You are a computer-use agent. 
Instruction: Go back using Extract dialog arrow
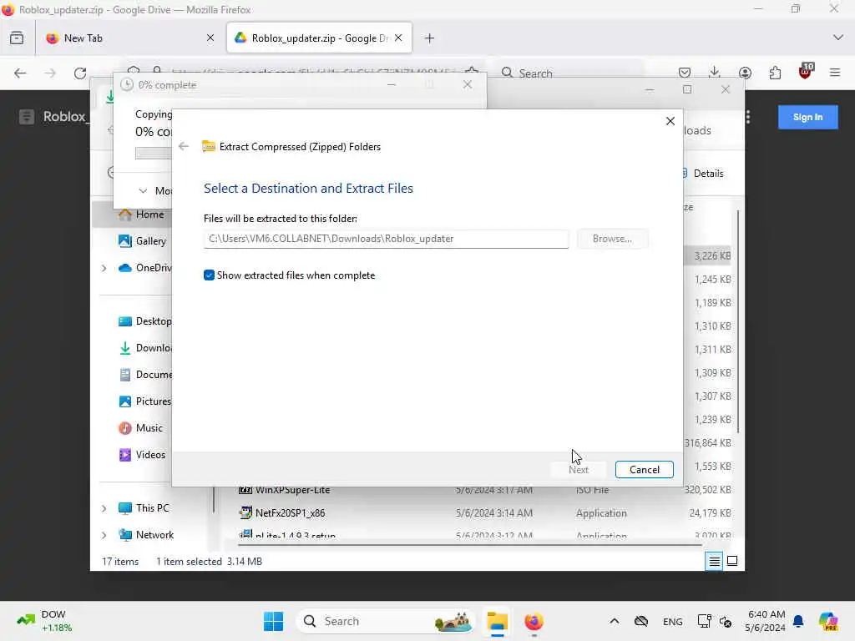coord(184,147)
